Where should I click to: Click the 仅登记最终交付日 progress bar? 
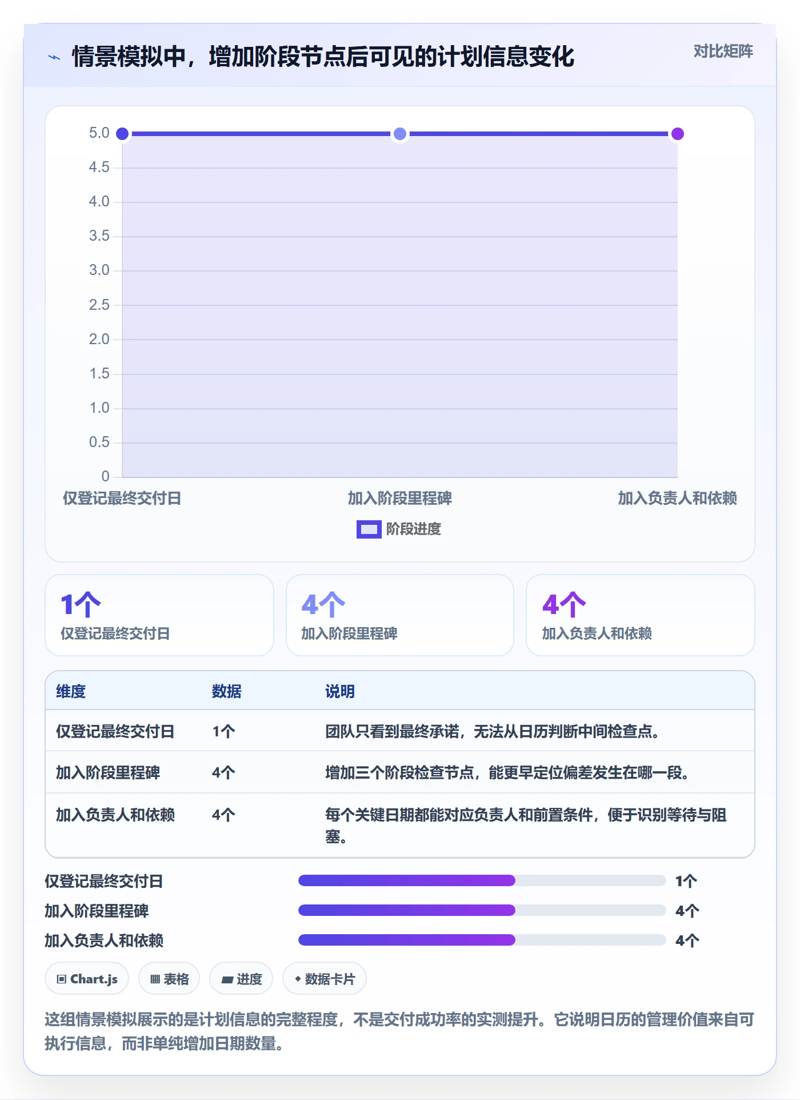(x=482, y=880)
